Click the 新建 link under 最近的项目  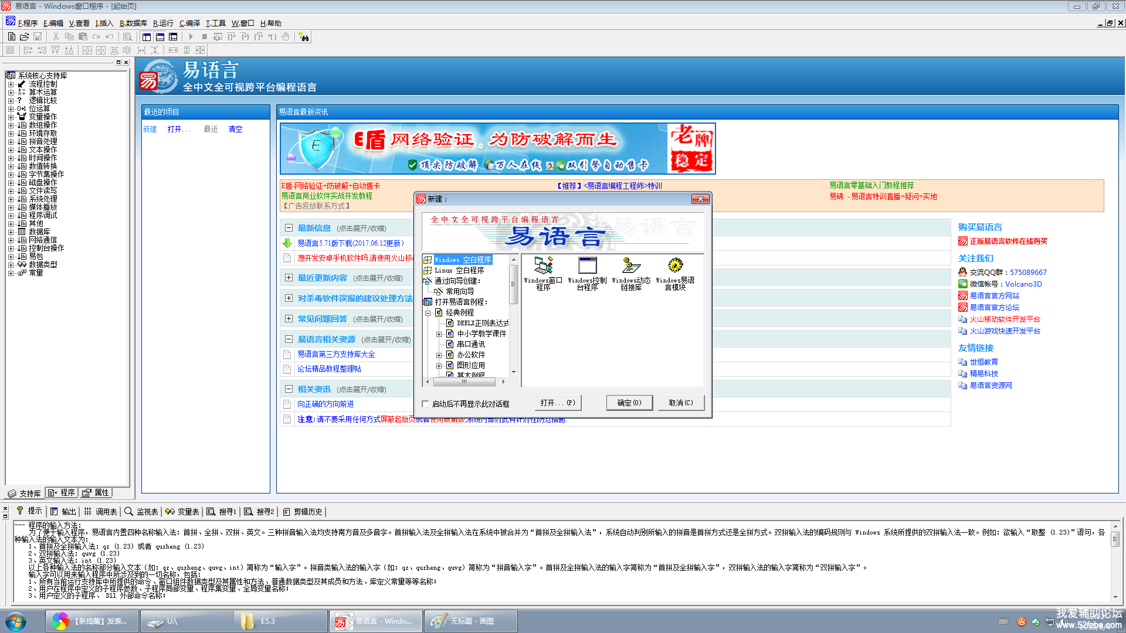click(150, 129)
